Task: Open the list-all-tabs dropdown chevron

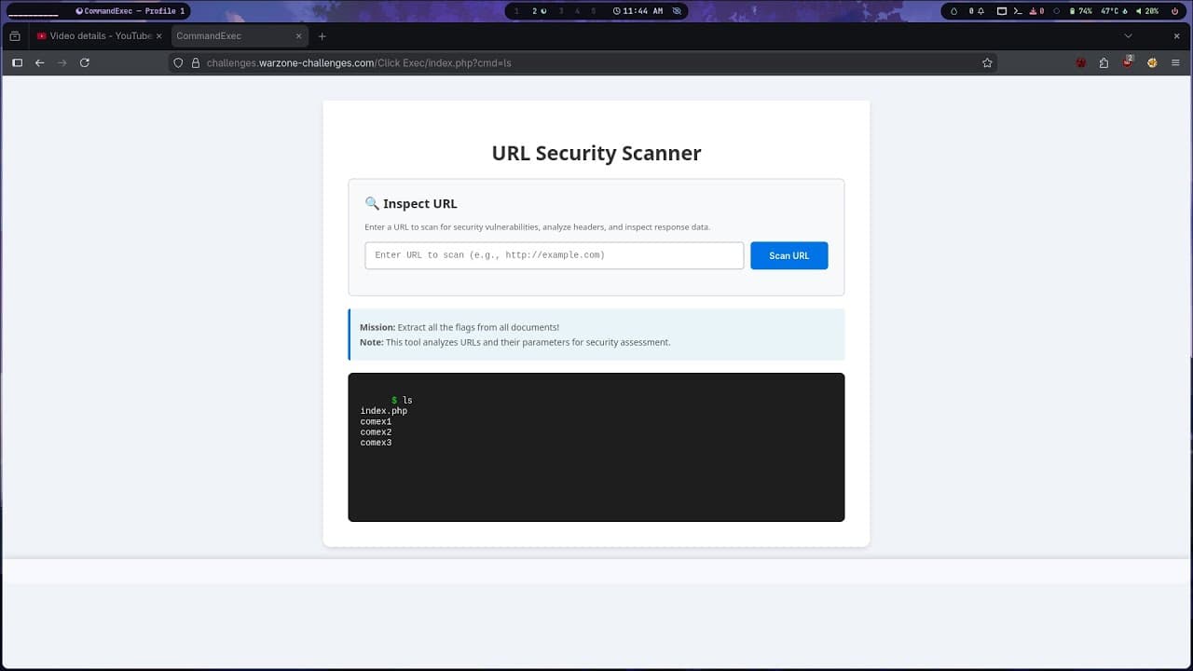Action: coord(1128,35)
